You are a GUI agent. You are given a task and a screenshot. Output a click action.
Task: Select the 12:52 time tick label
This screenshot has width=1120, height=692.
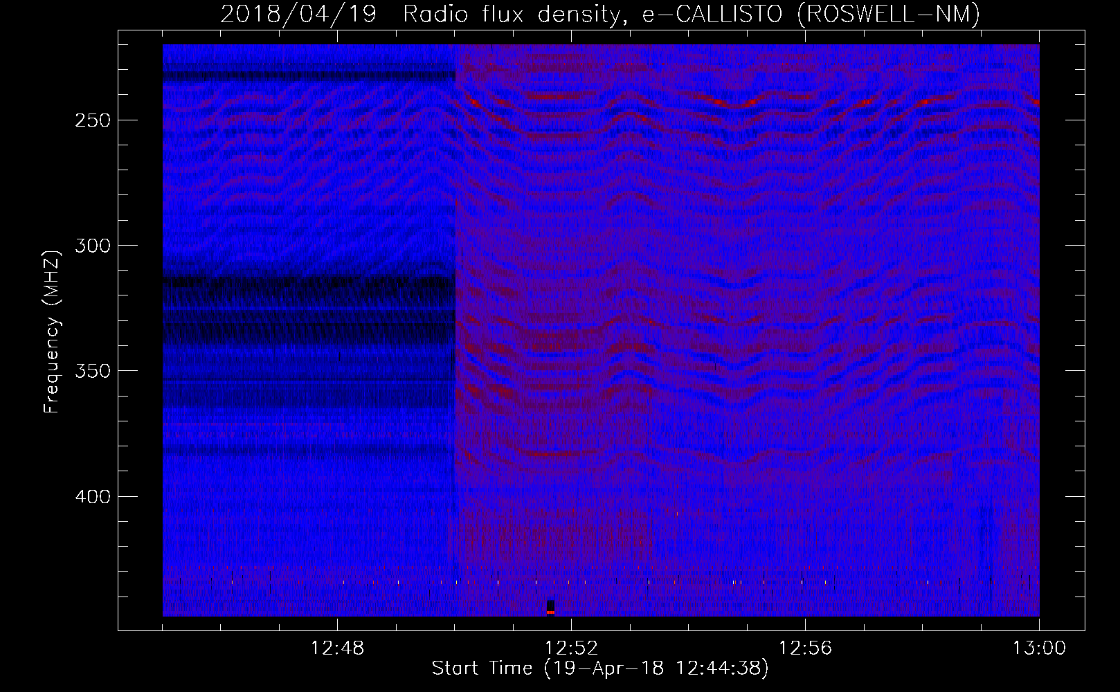571,648
